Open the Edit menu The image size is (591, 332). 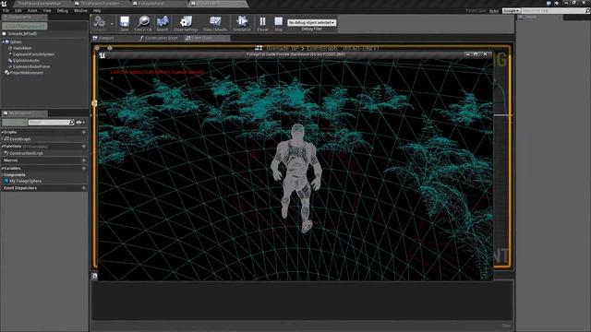tap(18, 11)
